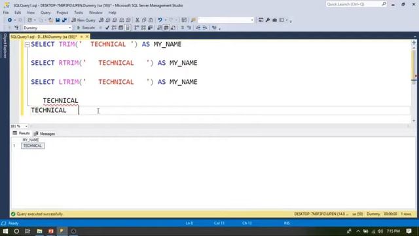419x236 pixels.
Task: Click the navigate back circle icon
Action: (x=10, y=20)
